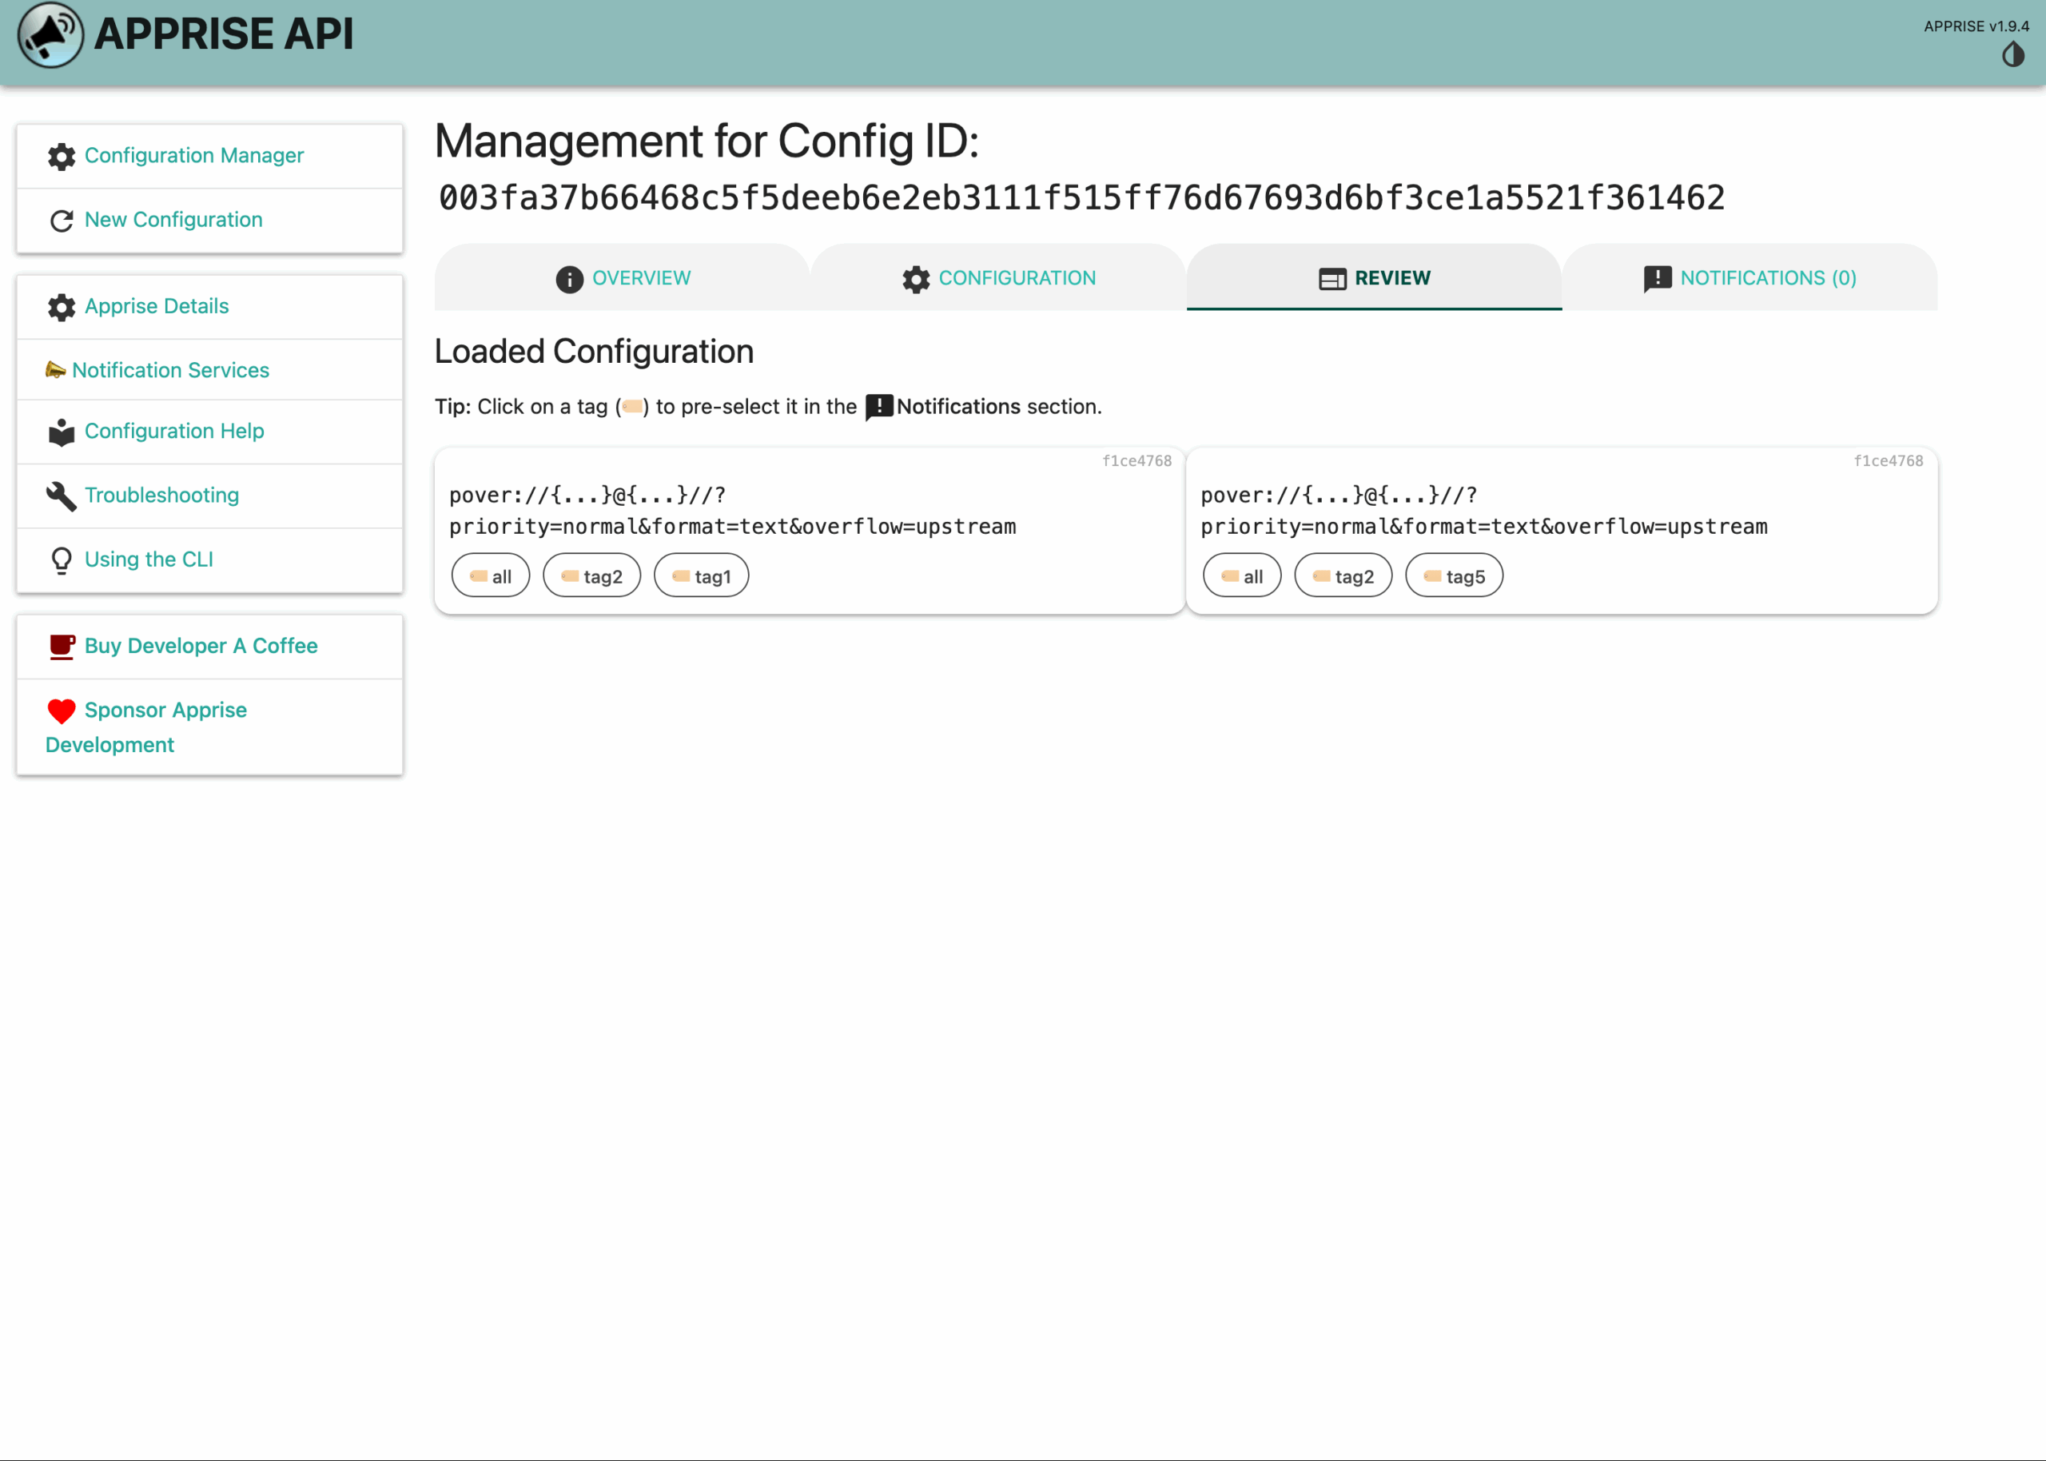Click the Using the CLI lightbulb icon

(62, 560)
